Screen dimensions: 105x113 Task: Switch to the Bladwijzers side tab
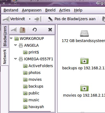(x=5, y=36)
